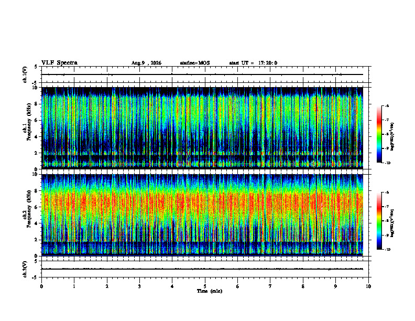Click time axis tick label "10"
Screen dimensions: 415x321
pyautogui.click(x=368, y=286)
